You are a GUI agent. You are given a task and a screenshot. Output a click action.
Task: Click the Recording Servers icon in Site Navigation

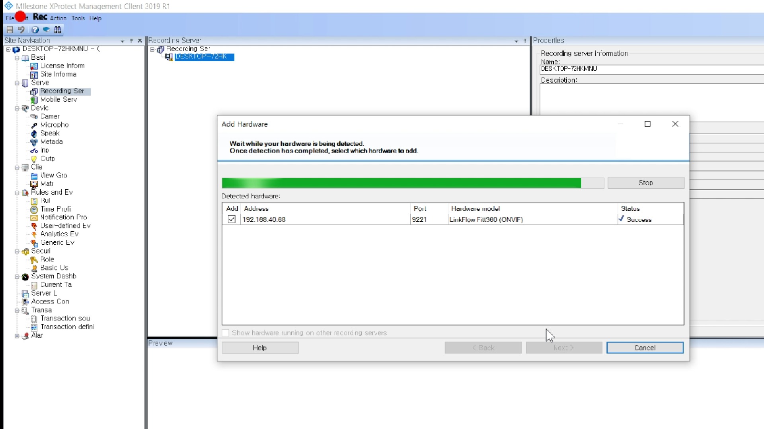[x=34, y=91]
